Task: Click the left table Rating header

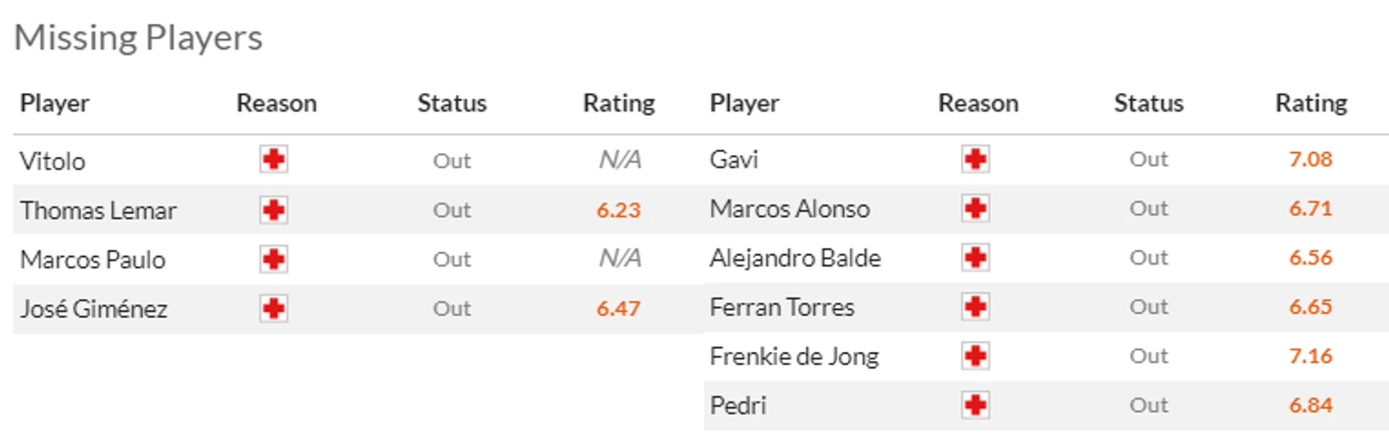Action: tap(618, 103)
